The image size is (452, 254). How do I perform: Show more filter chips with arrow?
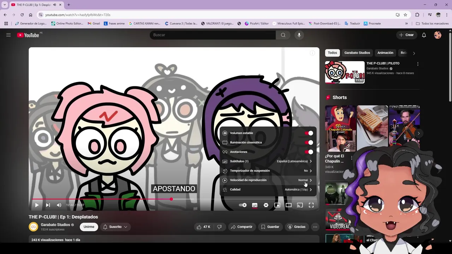coord(414,53)
